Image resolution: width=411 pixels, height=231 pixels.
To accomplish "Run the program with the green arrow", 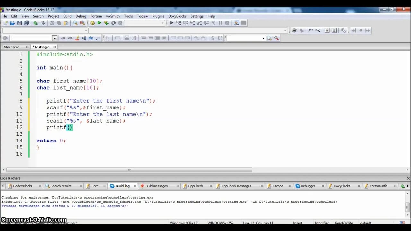I will [99, 23].
